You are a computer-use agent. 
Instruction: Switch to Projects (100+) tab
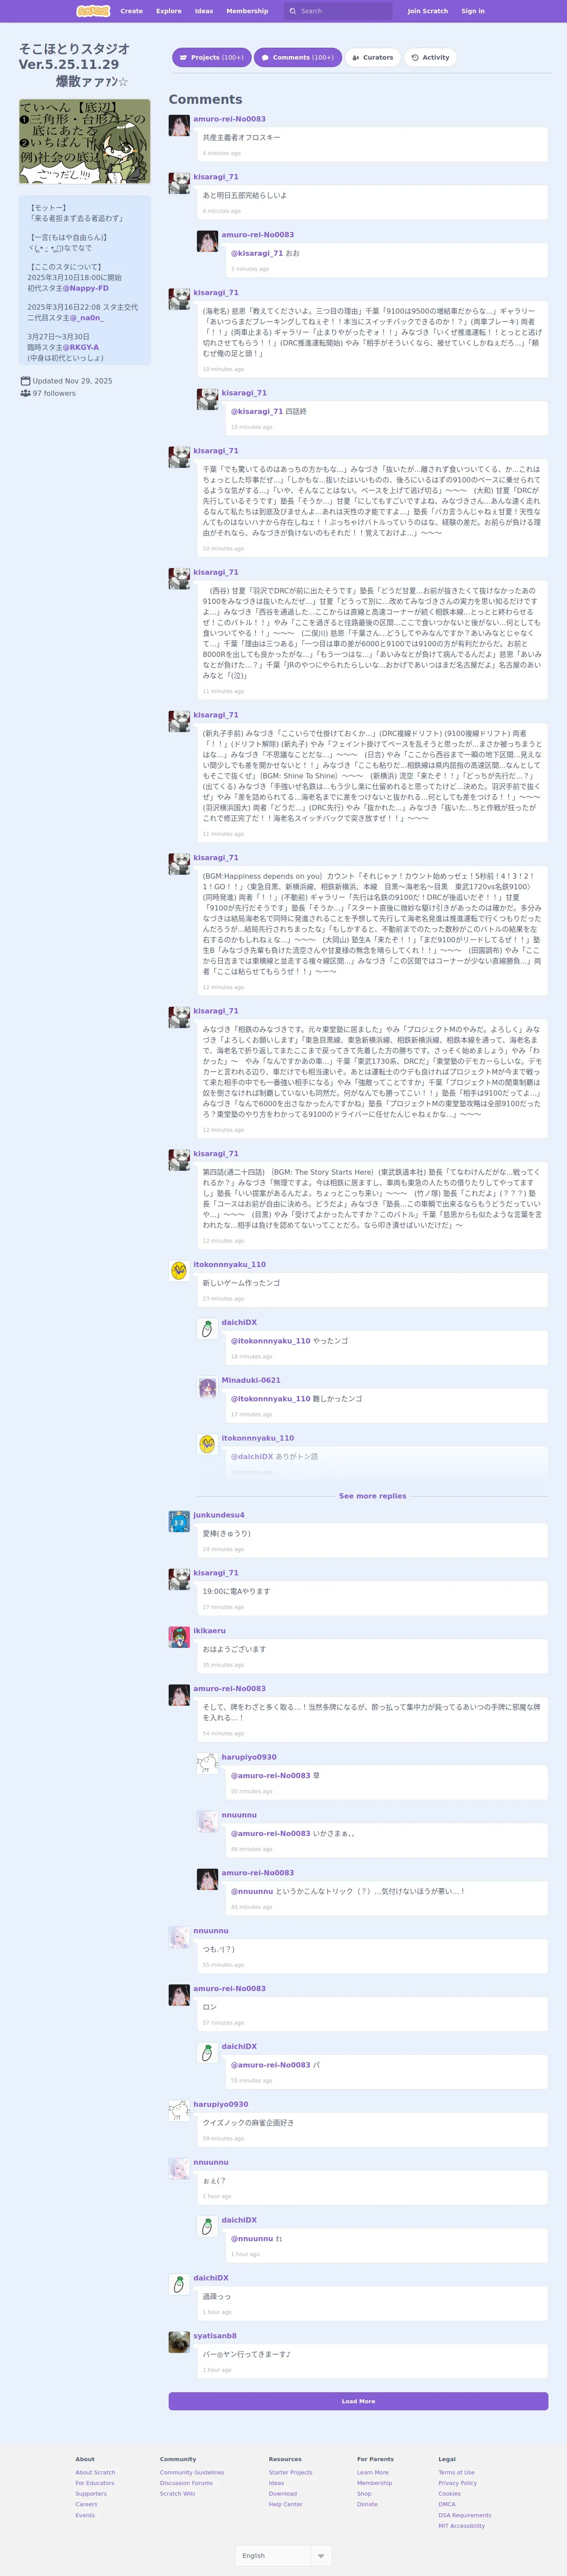coord(211,58)
